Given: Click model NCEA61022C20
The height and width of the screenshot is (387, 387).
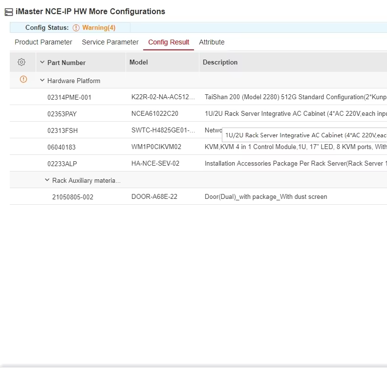Looking at the screenshot, I should tap(155, 113).
